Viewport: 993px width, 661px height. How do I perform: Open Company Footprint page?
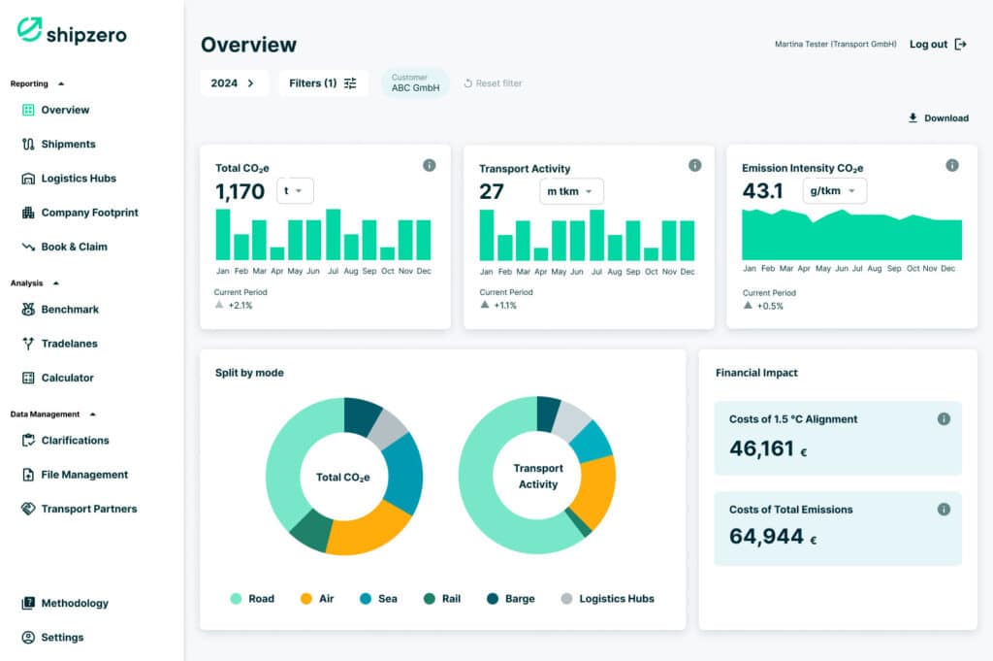click(89, 213)
